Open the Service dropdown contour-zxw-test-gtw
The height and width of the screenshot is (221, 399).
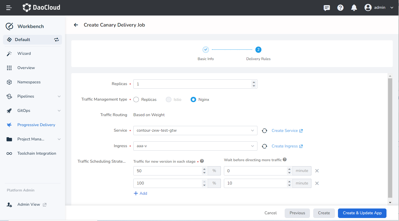[195, 131]
